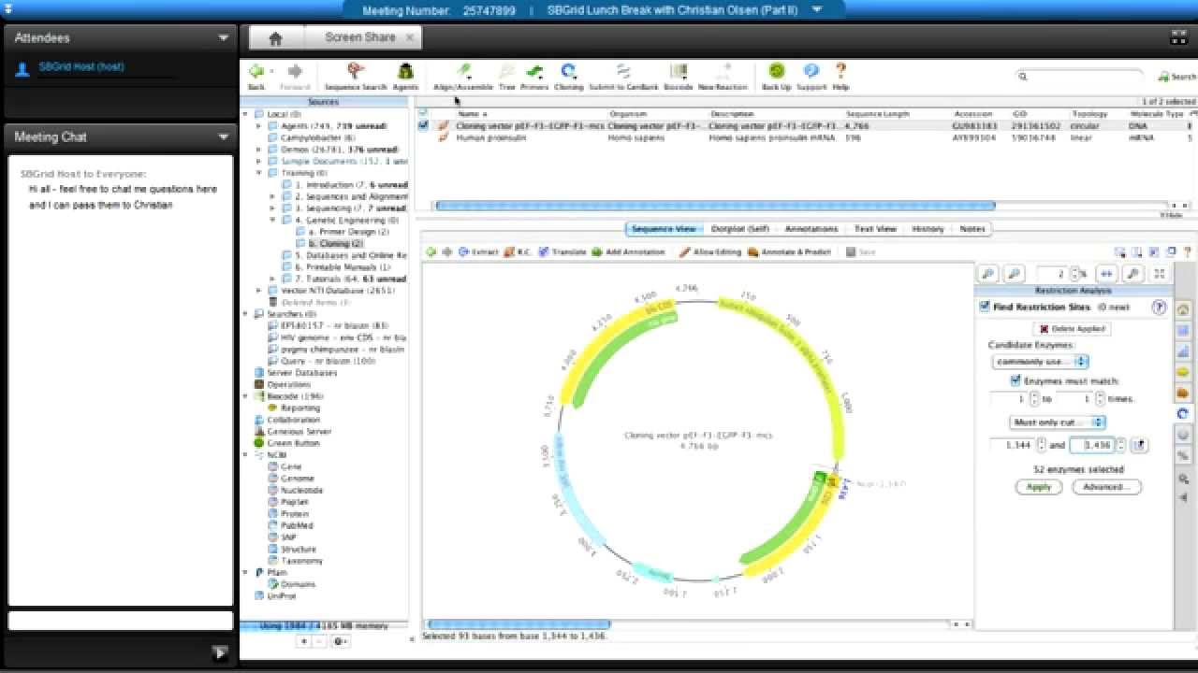
Task: Click the search input field
Action: 1081,77
